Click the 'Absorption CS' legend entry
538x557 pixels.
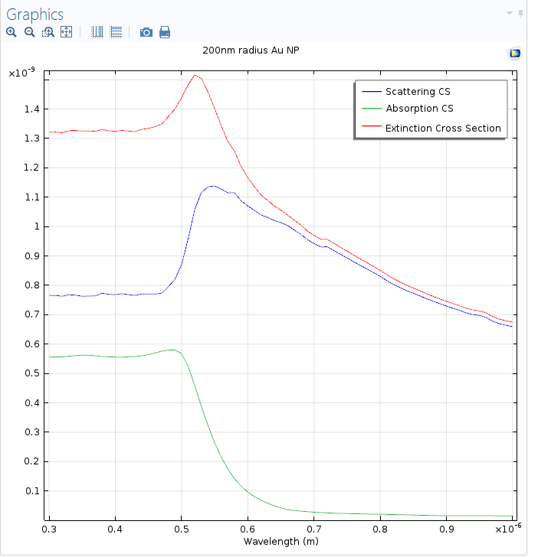click(x=419, y=109)
